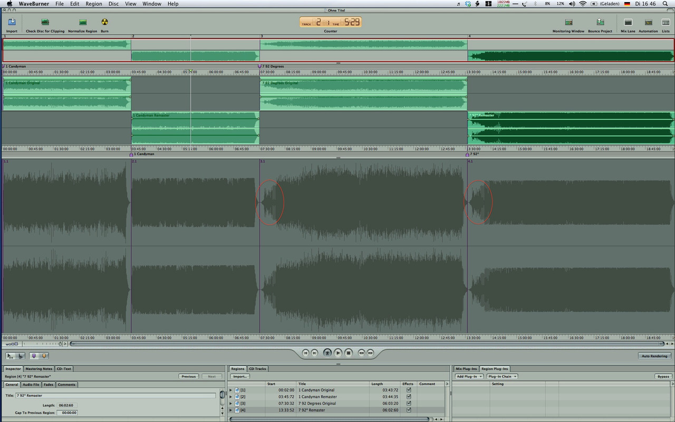Click the Import... button in Regions
Screen dimensions: 675x422
240,377
